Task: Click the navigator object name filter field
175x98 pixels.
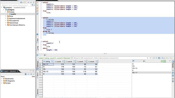Action: click(x=16, y=5)
